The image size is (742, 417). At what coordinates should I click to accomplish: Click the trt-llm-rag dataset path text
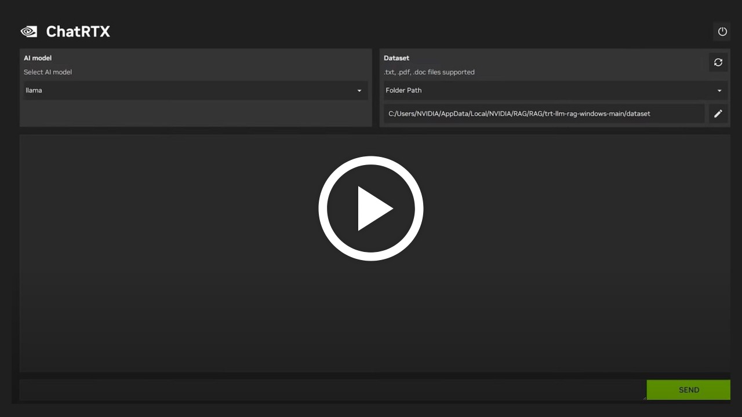pyautogui.click(x=519, y=114)
